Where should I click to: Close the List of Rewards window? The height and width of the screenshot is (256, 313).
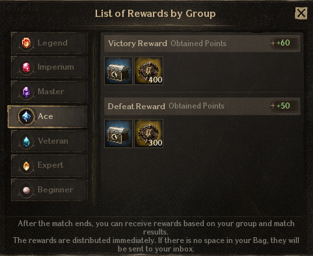coord(301,14)
